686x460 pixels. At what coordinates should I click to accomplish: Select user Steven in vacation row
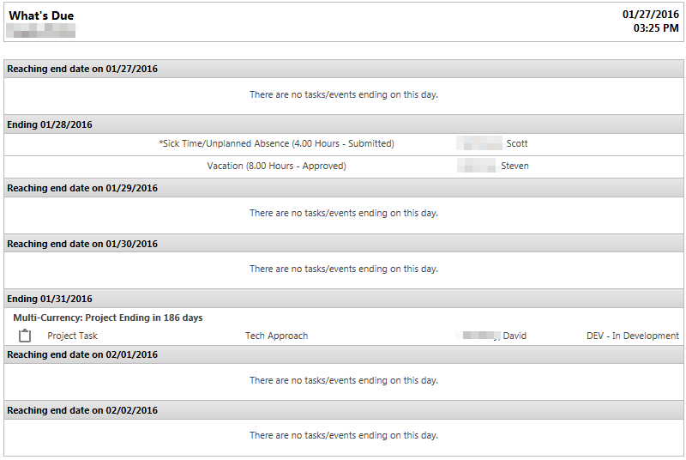514,166
